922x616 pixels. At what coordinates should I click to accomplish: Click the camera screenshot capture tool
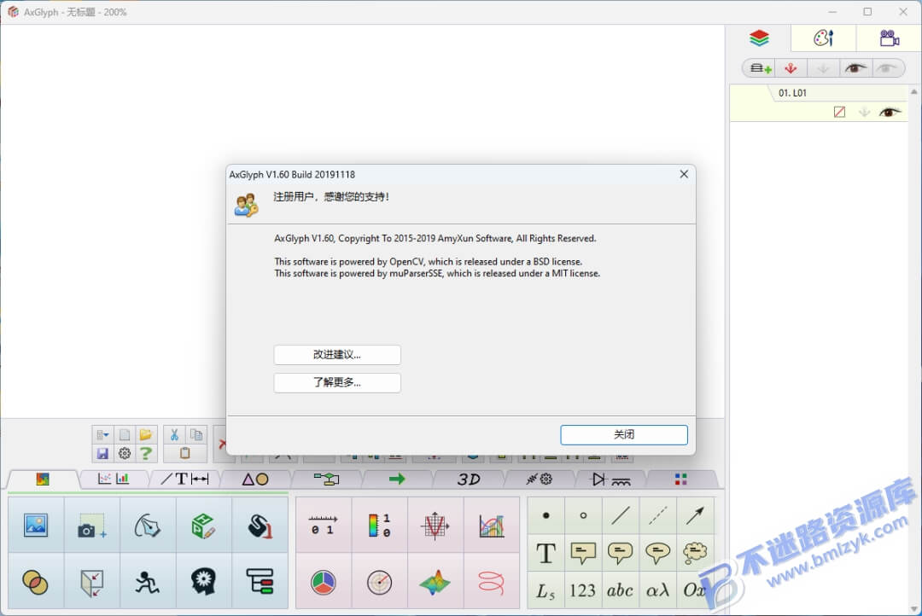[91, 525]
